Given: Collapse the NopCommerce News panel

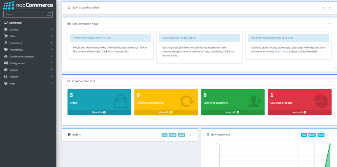Looking at the screenshot, I should pyautogui.click(x=329, y=24).
